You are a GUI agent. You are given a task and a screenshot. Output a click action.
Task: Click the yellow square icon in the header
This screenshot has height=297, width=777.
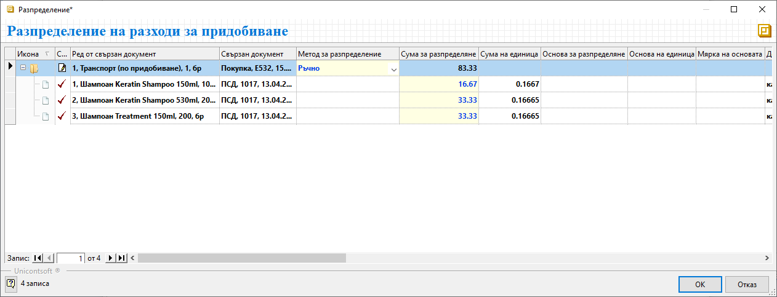[x=765, y=31]
